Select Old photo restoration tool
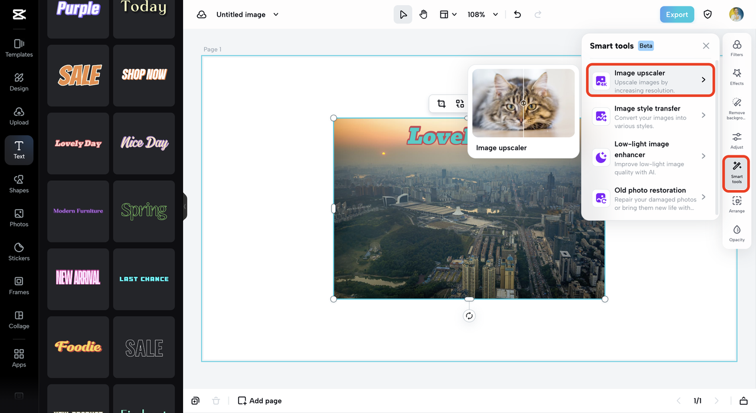The image size is (756, 413). click(650, 198)
